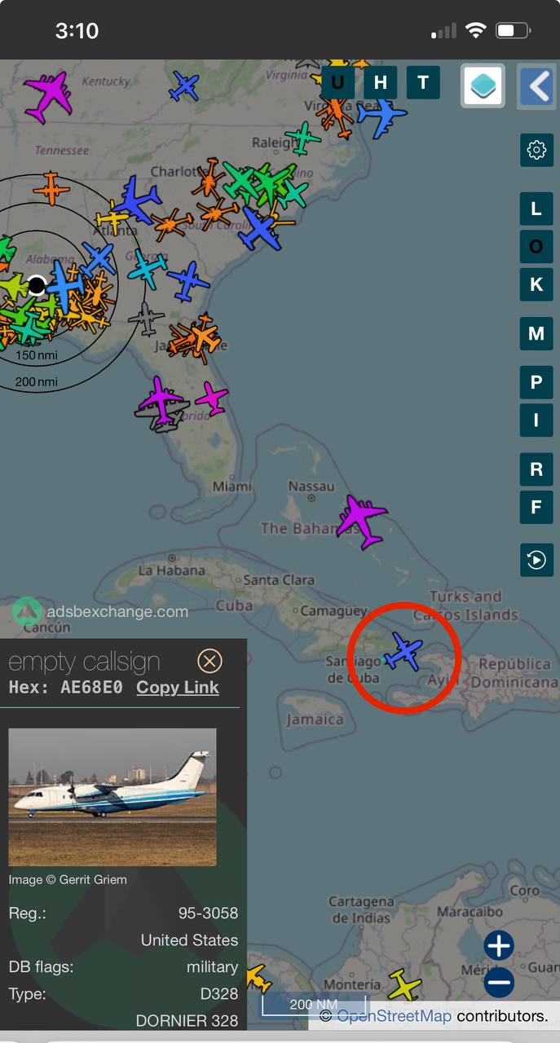The image size is (560, 1043).
Task: Start the replay playback icon
Action: pyautogui.click(x=536, y=560)
